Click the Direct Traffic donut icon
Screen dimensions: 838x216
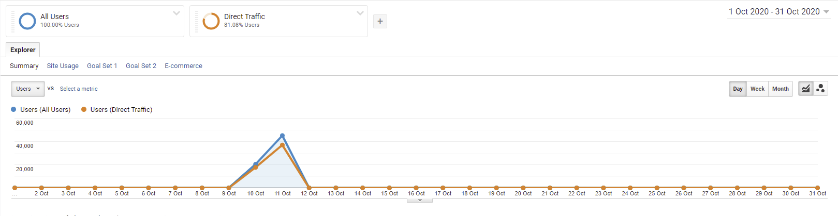tap(211, 21)
